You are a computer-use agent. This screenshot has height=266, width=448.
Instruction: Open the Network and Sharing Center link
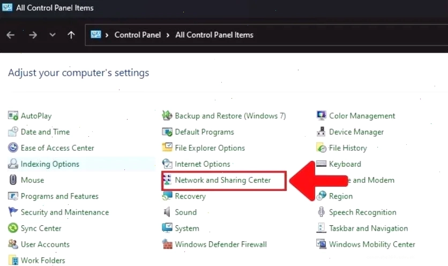222,180
